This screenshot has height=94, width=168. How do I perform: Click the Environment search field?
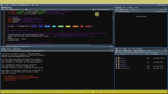coord(161,11)
